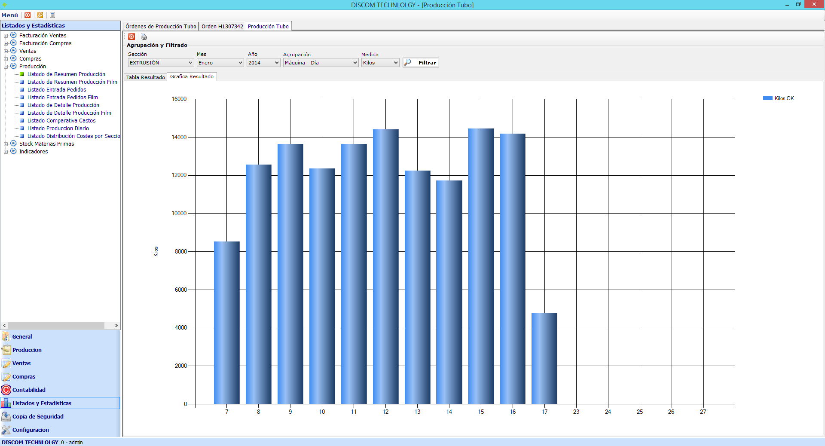Open Configuracion tools icon in sidebar
Viewport: 825px width, 446px height.
[6, 430]
